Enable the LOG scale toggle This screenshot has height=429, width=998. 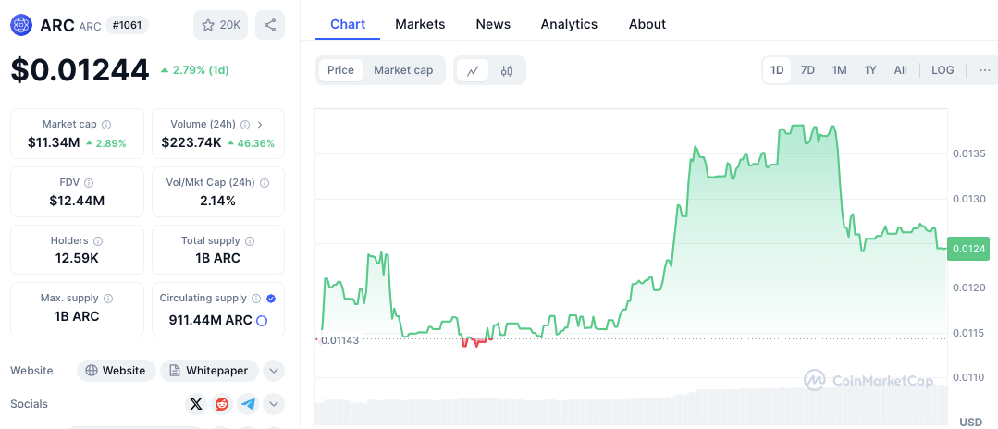pos(943,70)
